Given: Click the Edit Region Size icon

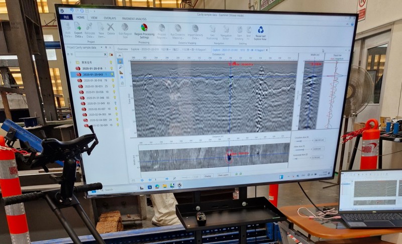Looking at the screenshot, I should (x=125, y=30).
